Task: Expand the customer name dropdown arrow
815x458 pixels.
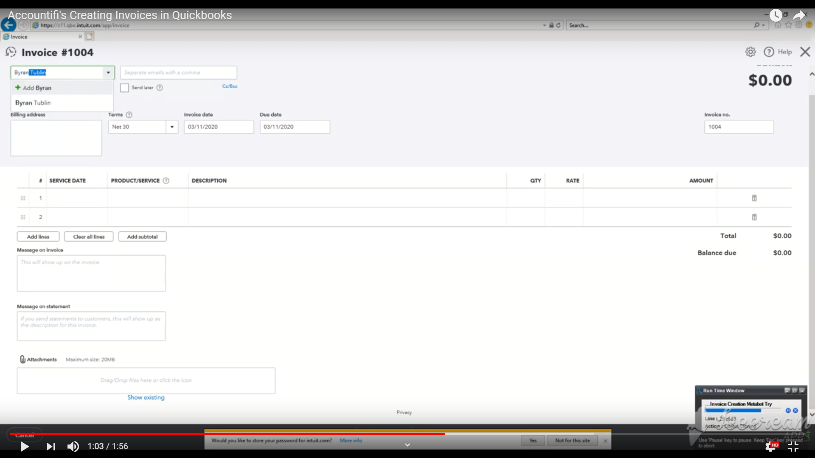Action: [108, 73]
